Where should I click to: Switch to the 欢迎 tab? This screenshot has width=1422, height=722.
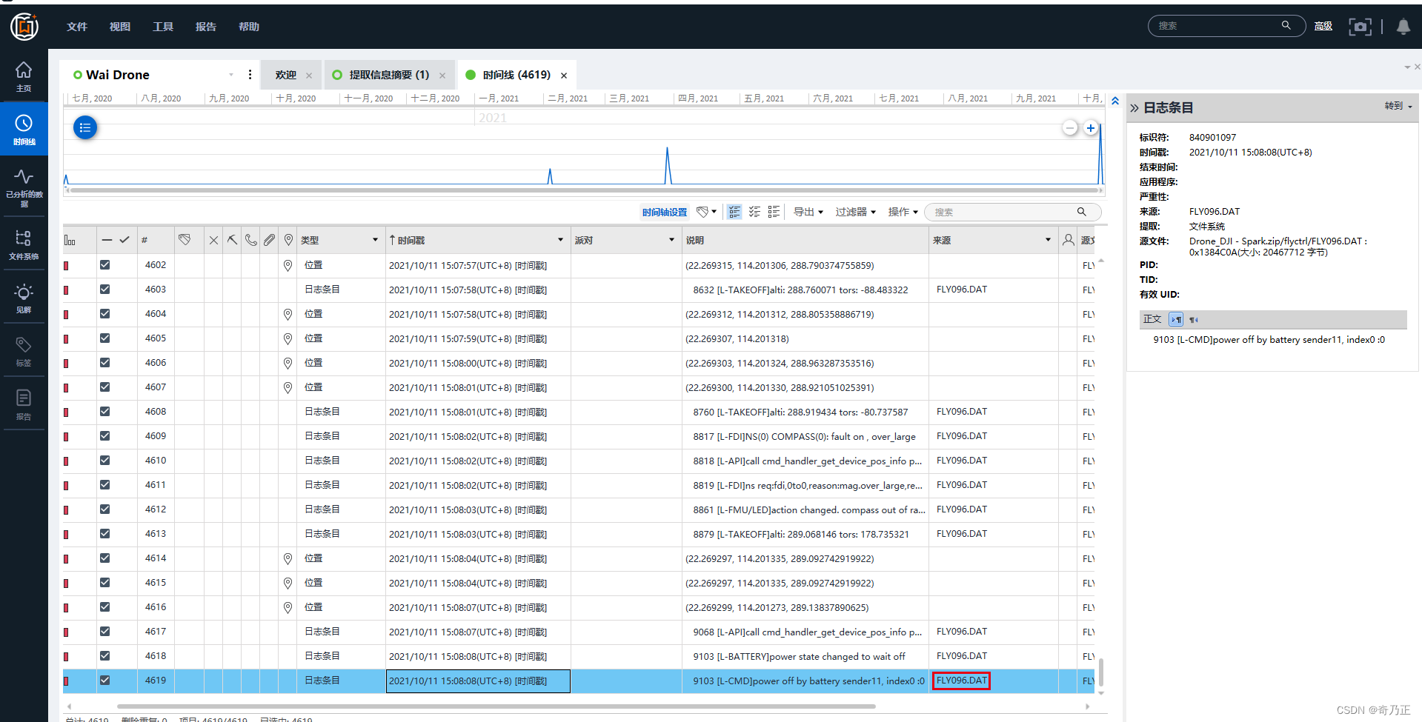coord(285,75)
